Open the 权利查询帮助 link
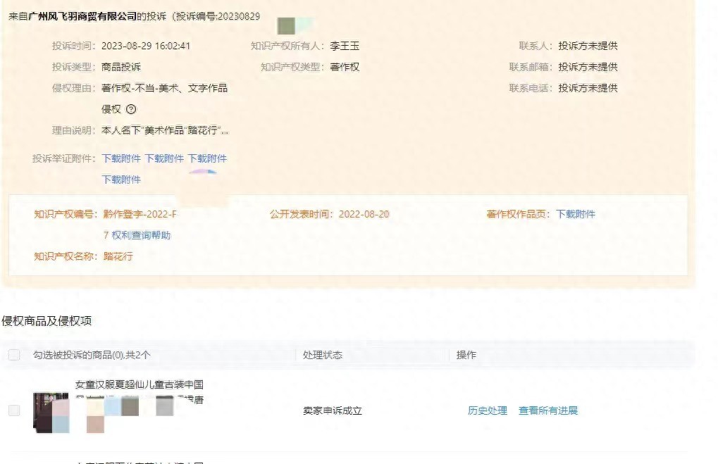Screen dimensions: 718x464 pos(141,235)
